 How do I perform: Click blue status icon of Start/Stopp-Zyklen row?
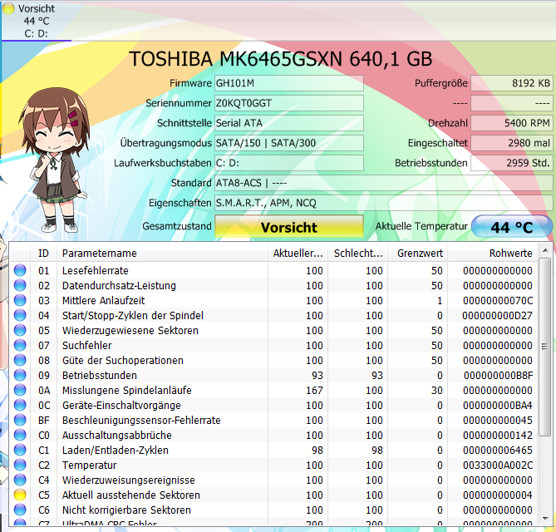pos(20,315)
